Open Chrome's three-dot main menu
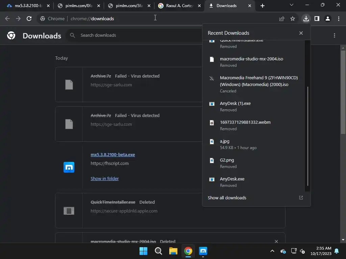 pyautogui.click(x=339, y=19)
